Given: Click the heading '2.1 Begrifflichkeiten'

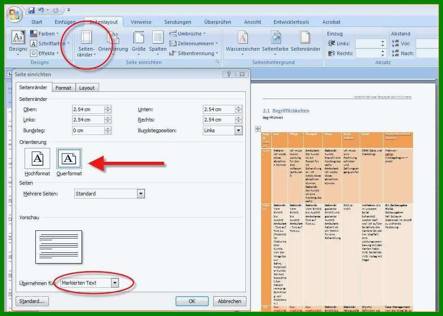Looking at the screenshot, I should click(286, 111).
